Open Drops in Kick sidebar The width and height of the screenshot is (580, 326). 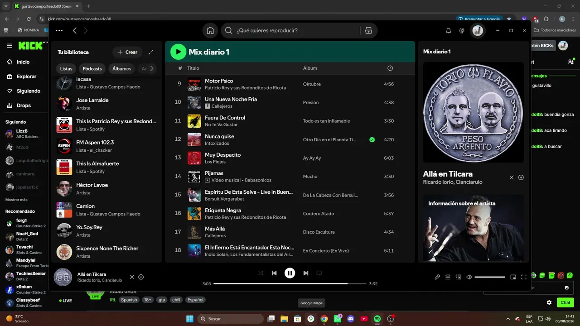[x=19, y=105]
